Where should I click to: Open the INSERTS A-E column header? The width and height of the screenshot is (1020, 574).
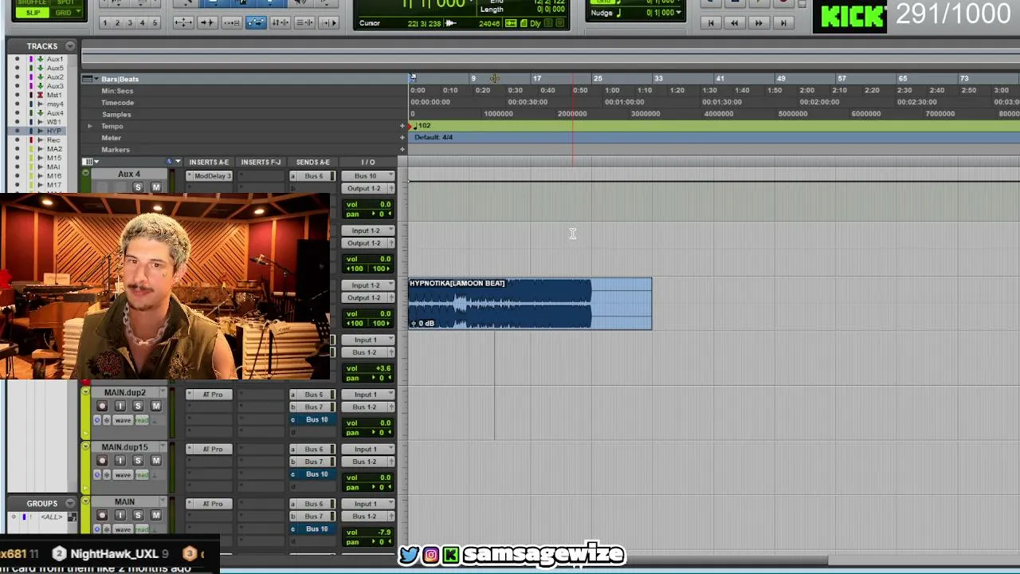[209, 162]
